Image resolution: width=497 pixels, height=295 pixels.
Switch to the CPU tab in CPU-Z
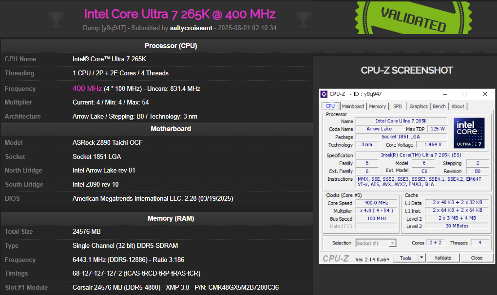[330, 106]
